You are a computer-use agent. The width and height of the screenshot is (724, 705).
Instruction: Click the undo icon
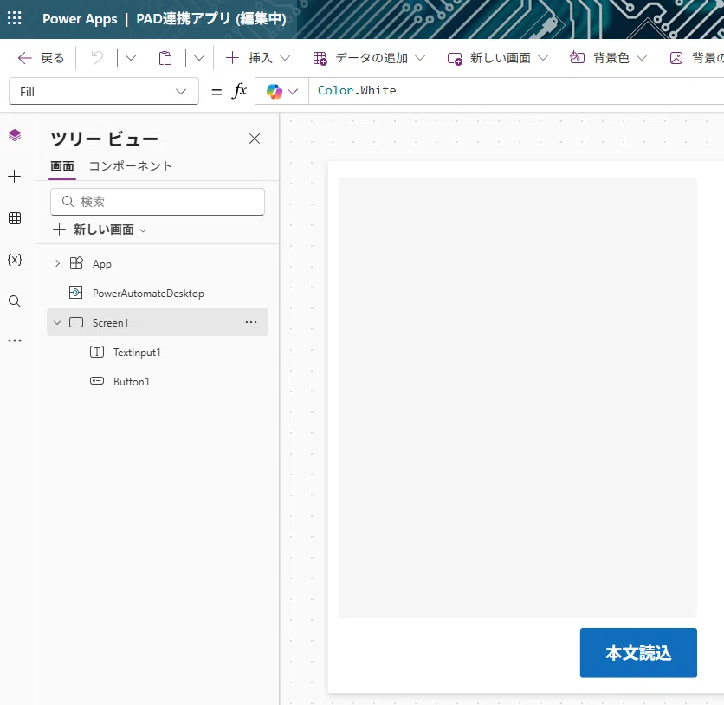coord(97,58)
